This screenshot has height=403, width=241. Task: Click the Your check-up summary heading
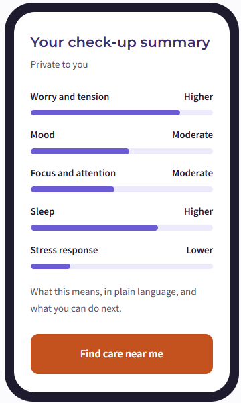point(120,42)
